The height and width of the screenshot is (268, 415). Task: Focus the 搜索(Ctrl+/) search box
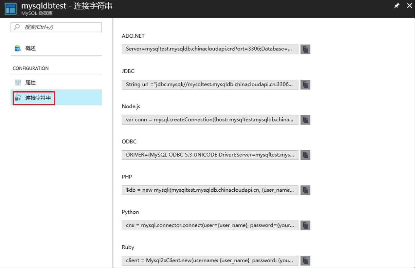tap(56, 27)
